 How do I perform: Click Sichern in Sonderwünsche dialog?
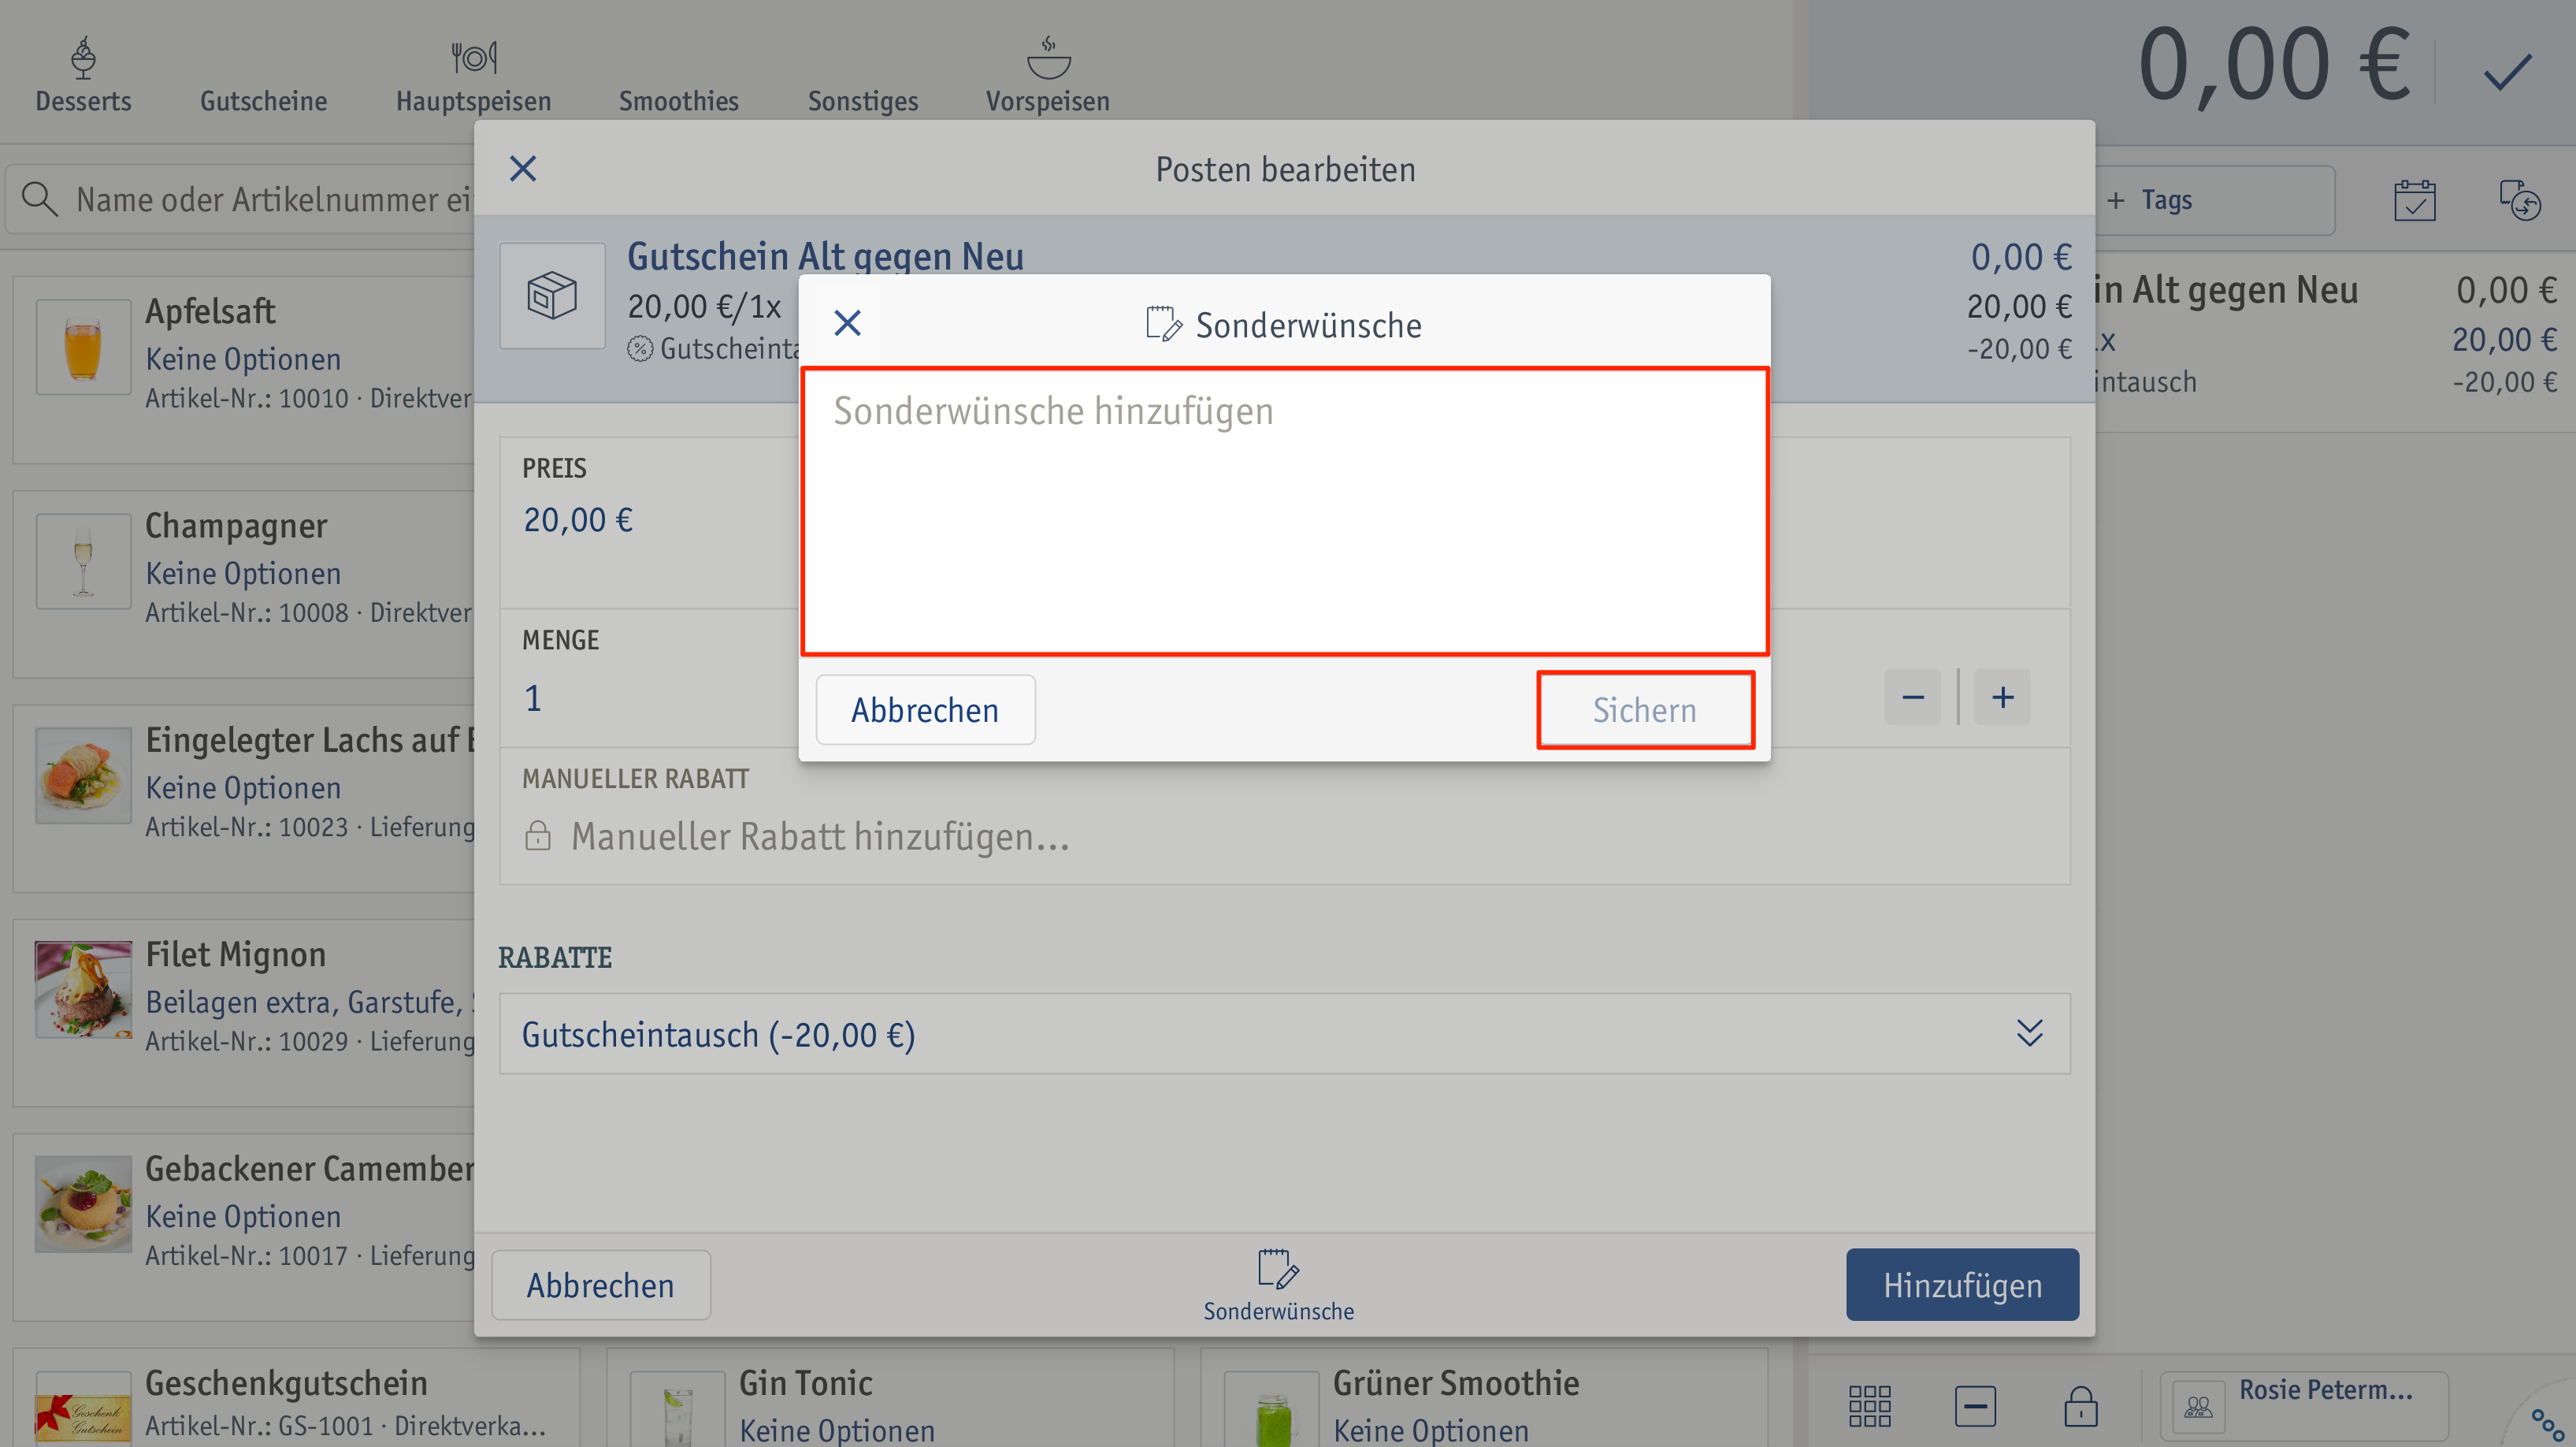pyautogui.click(x=1645, y=709)
